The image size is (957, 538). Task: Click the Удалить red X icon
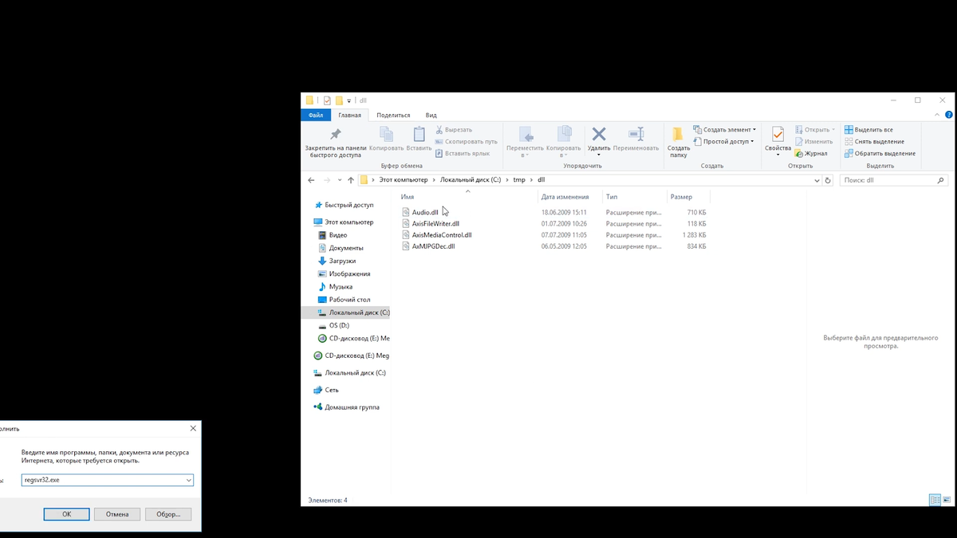(599, 134)
